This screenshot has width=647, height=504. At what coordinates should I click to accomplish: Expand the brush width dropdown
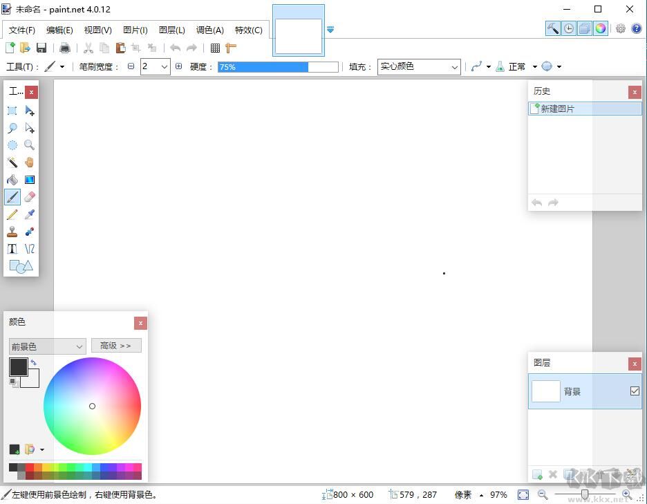(165, 66)
